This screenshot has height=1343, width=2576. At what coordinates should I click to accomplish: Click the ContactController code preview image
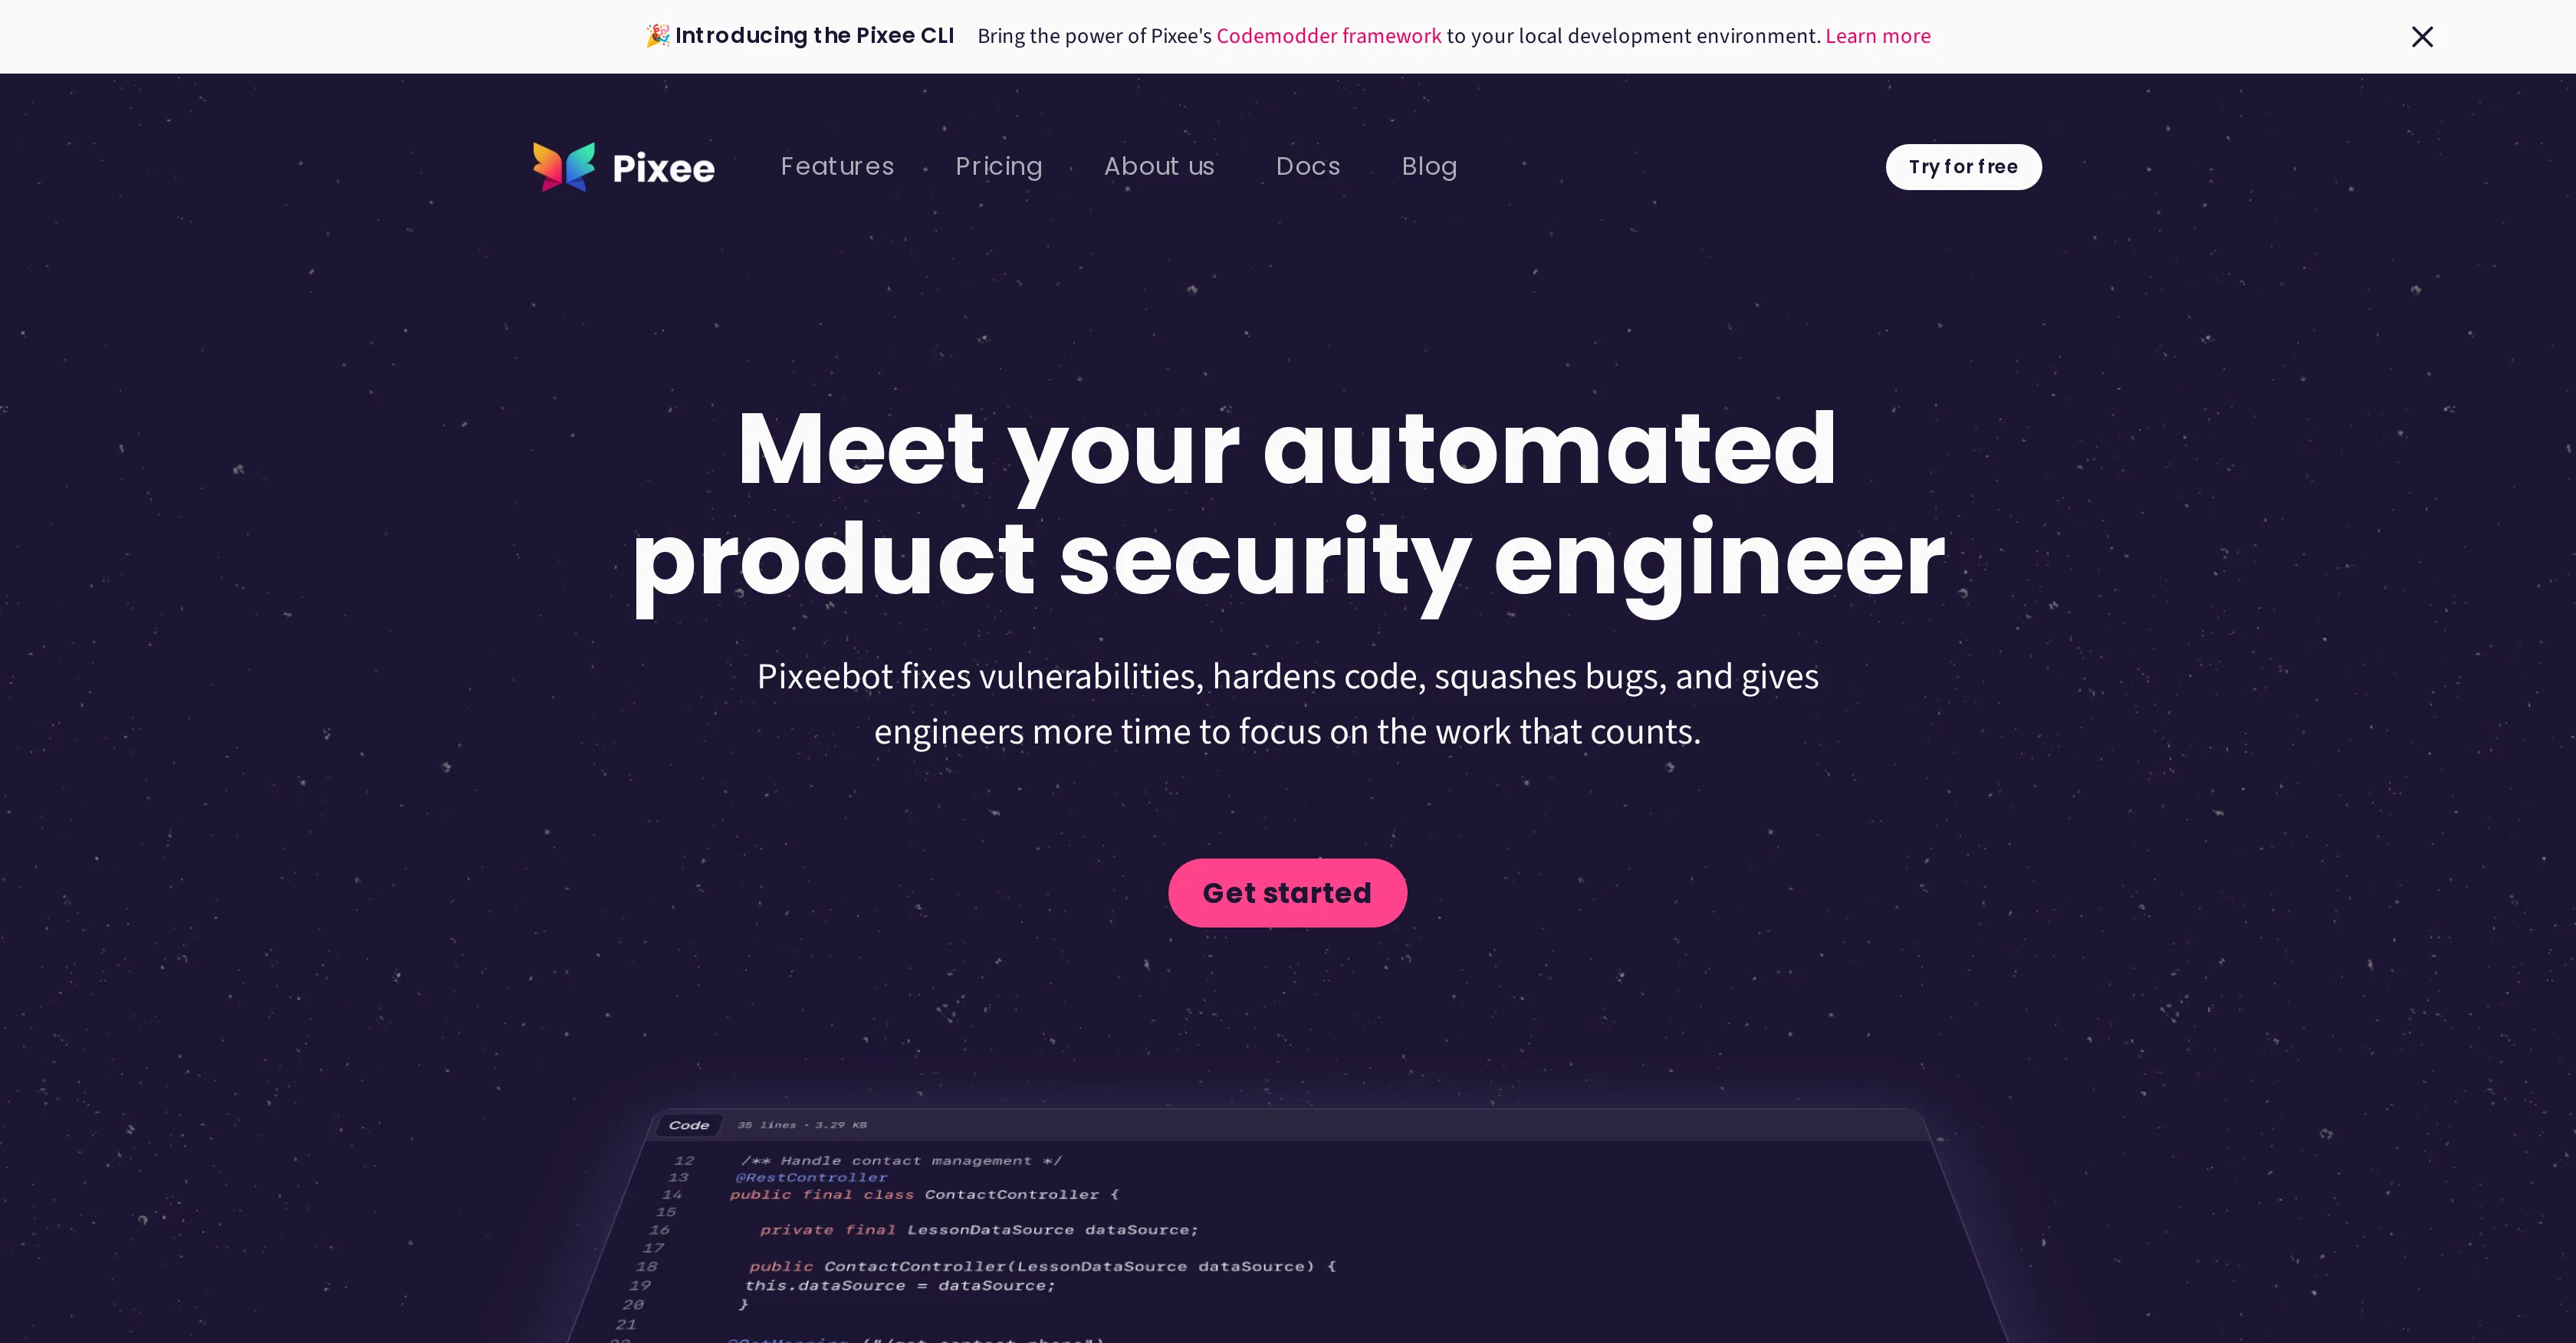click(1288, 1225)
